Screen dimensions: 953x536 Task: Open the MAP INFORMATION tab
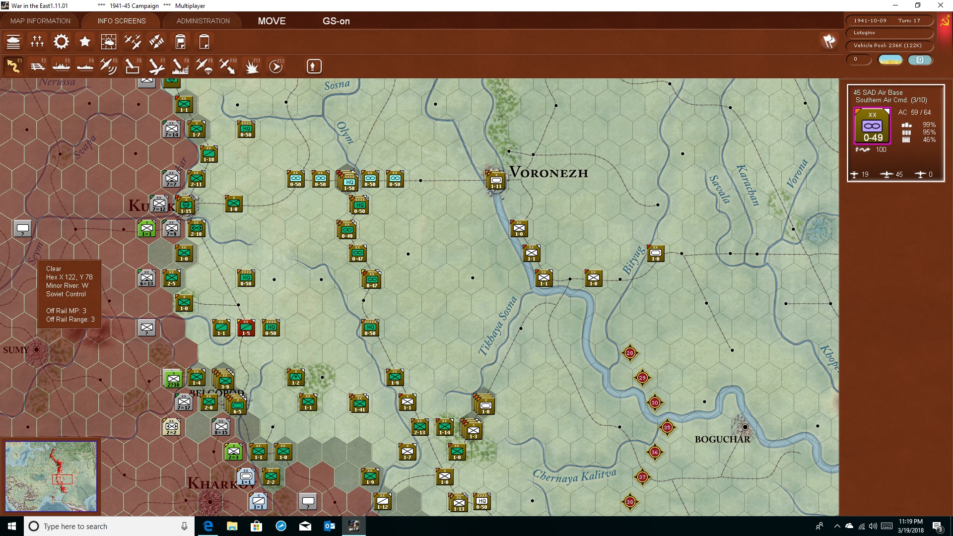(x=40, y=21)
